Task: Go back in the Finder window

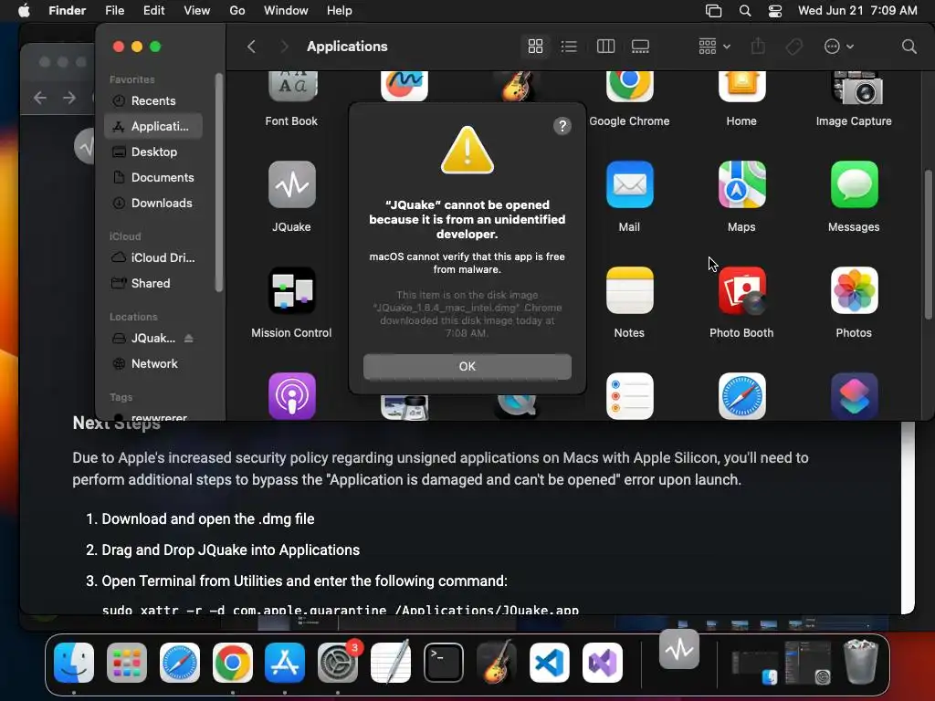Action: (x=252, y=47)
